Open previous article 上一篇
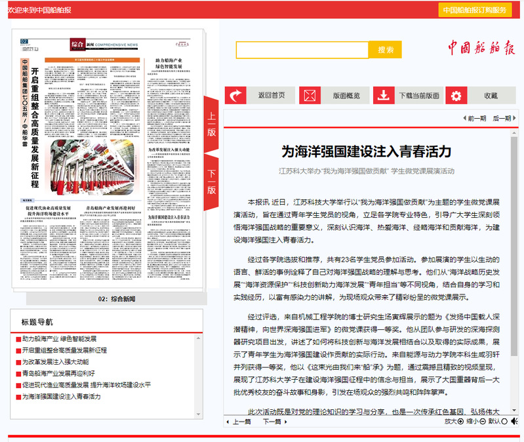Viewport: 524px width, 442px height. (x=238, y=421)
